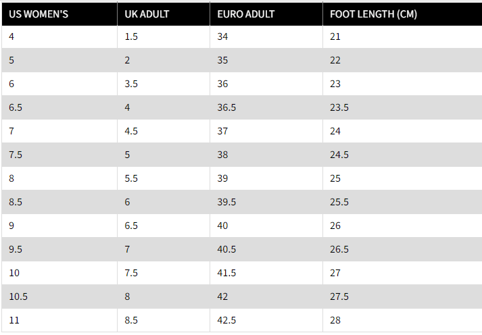
Task: Select Euro size 42.5 cell
Action: click(x=266, y=320)
